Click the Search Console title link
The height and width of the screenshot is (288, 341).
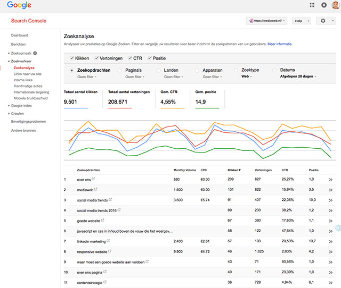click(29, 21)
